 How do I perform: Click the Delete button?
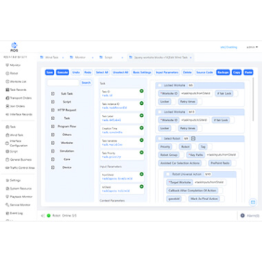coord(187,72)
